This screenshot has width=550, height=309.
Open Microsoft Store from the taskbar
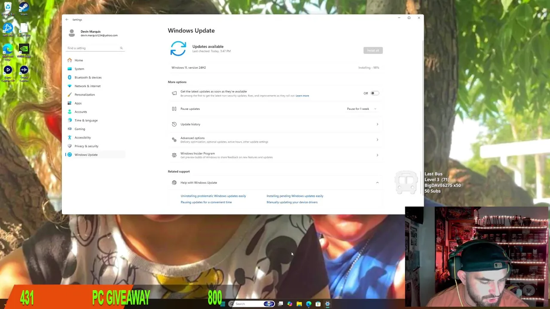tap(318, 304)
